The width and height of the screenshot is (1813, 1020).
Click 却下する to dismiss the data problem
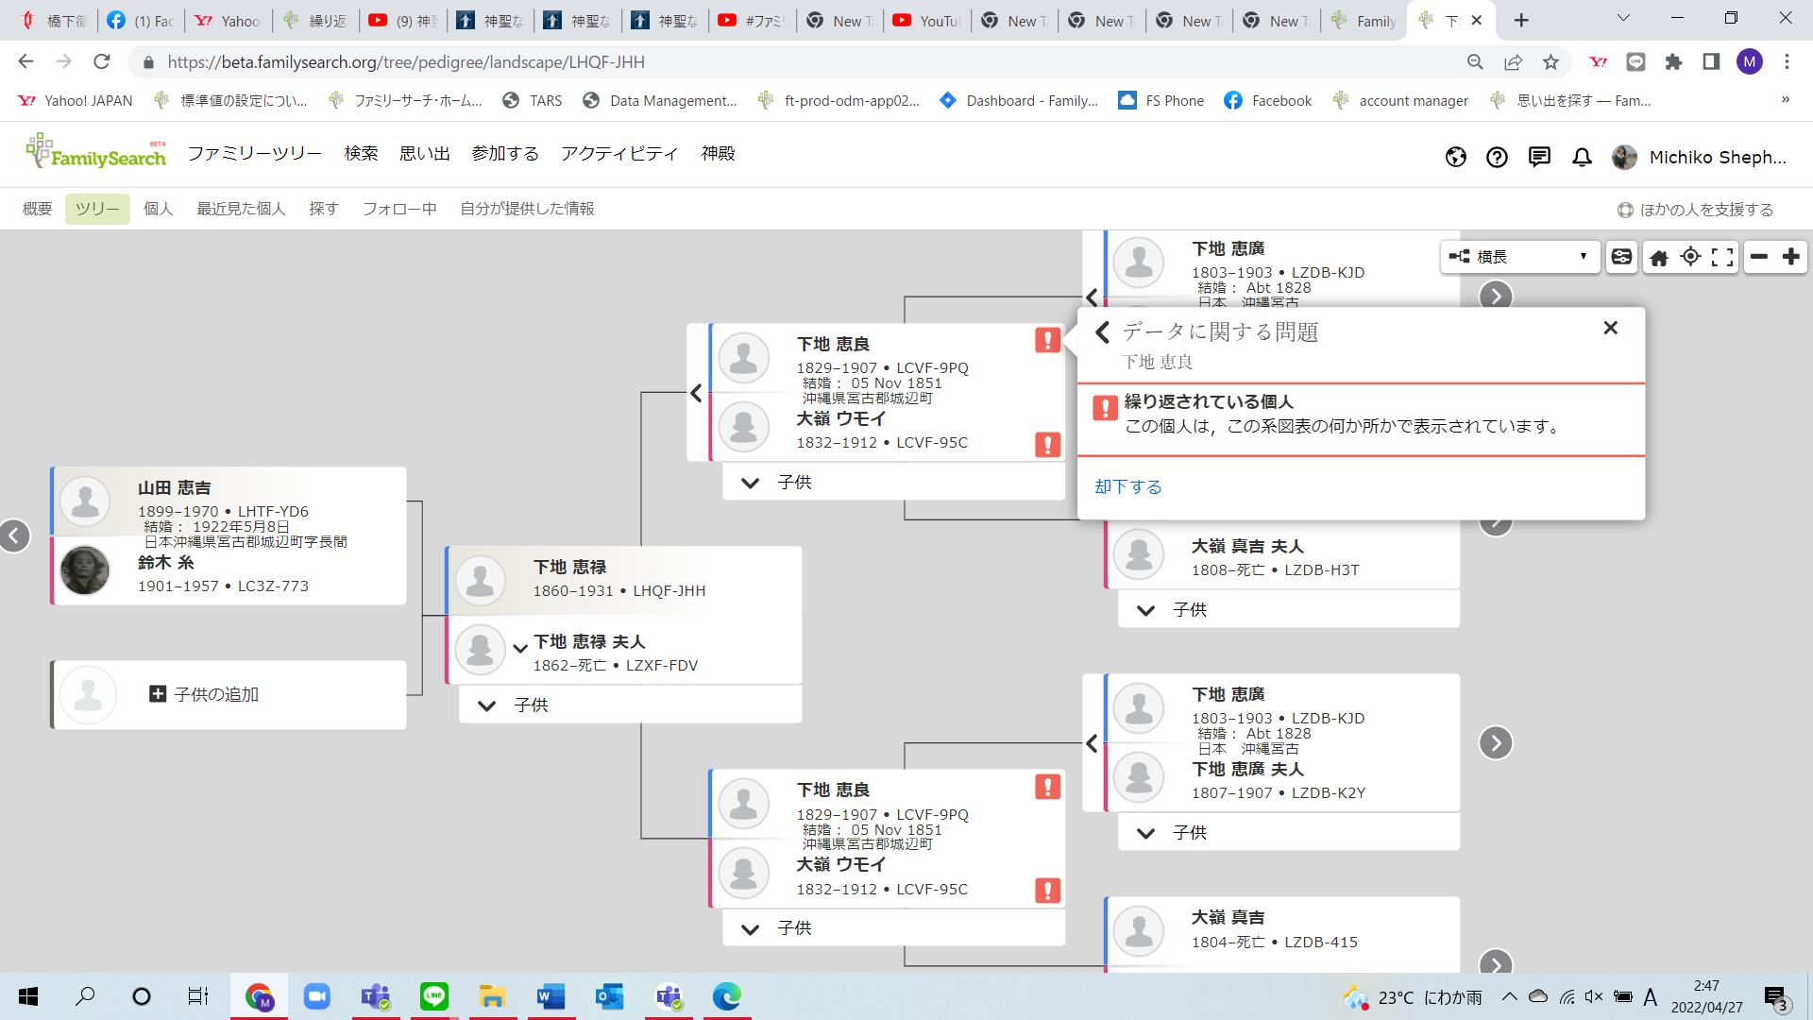tap(1127, 486)
